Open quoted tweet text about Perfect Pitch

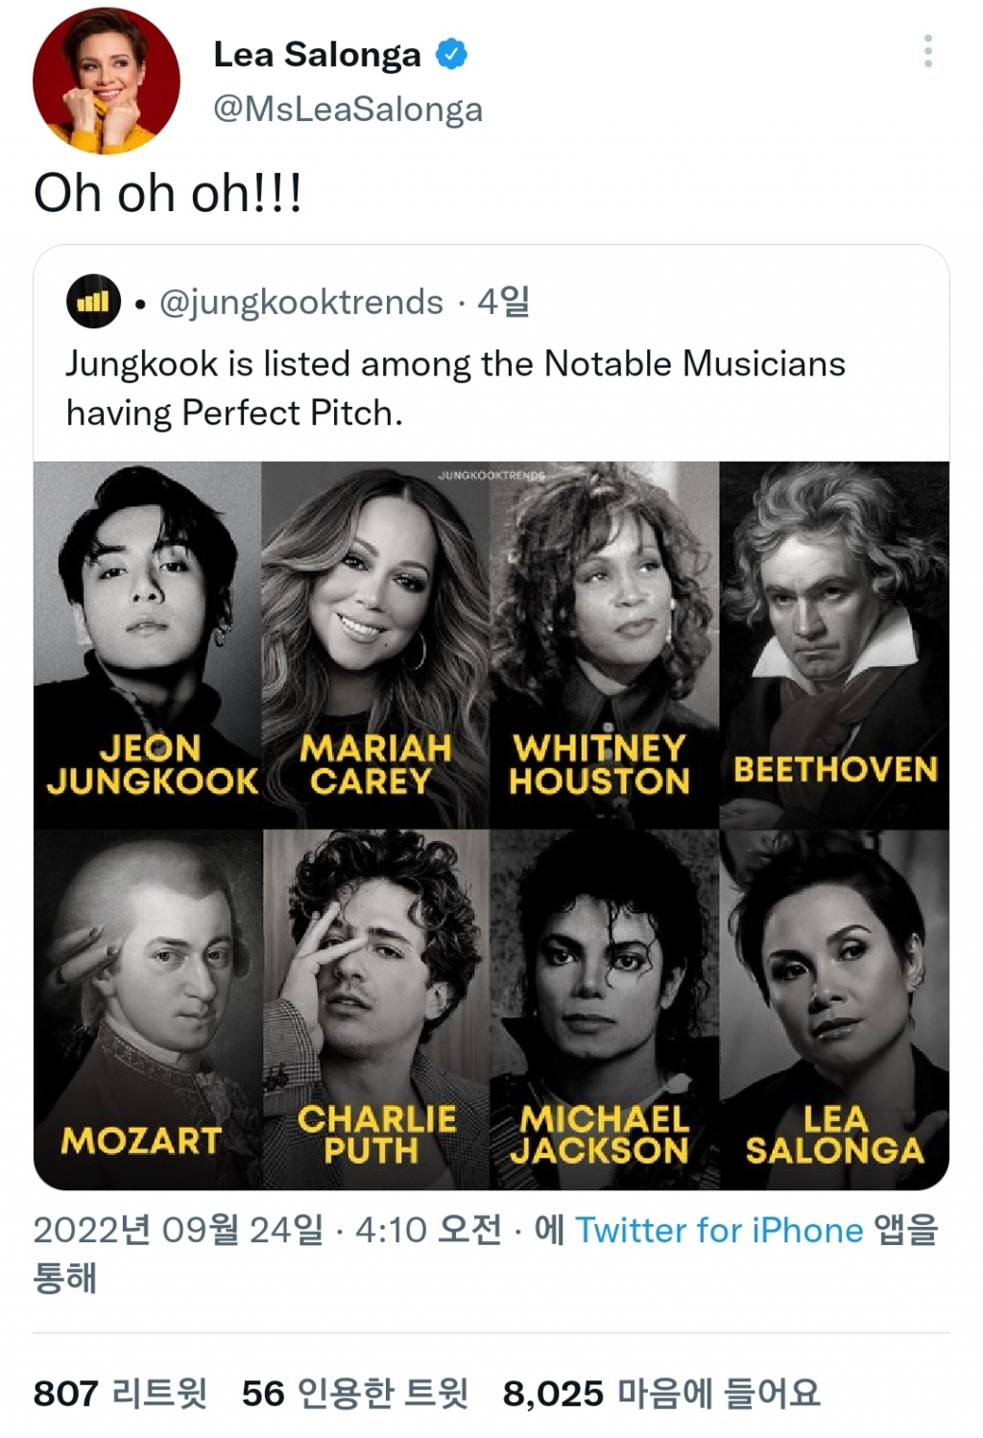(455, 388)
